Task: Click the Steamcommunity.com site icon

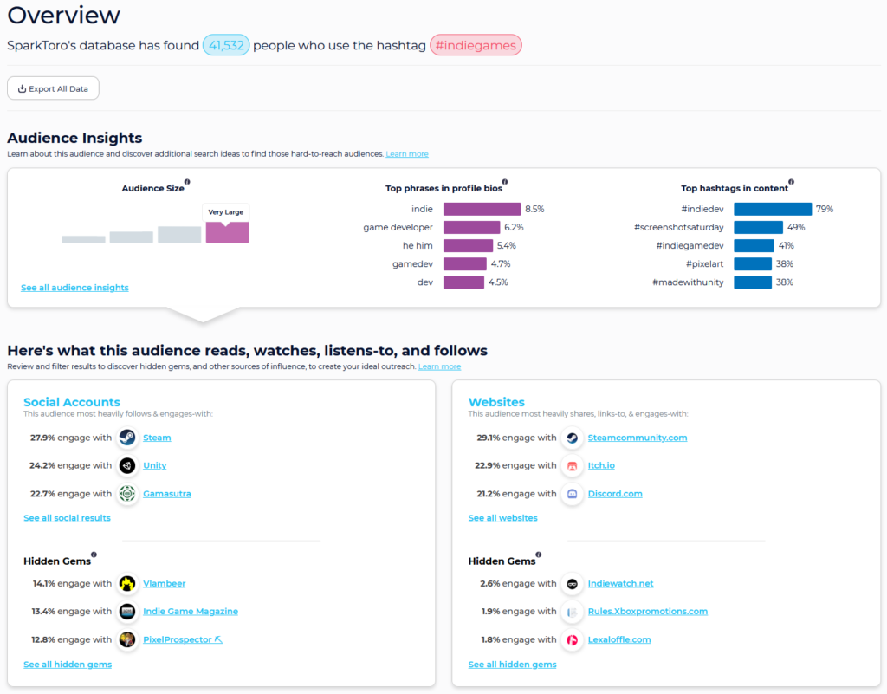Action: tap(572, 438)
